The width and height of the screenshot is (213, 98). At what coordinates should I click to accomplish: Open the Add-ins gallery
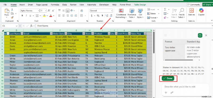click(191, 12)
